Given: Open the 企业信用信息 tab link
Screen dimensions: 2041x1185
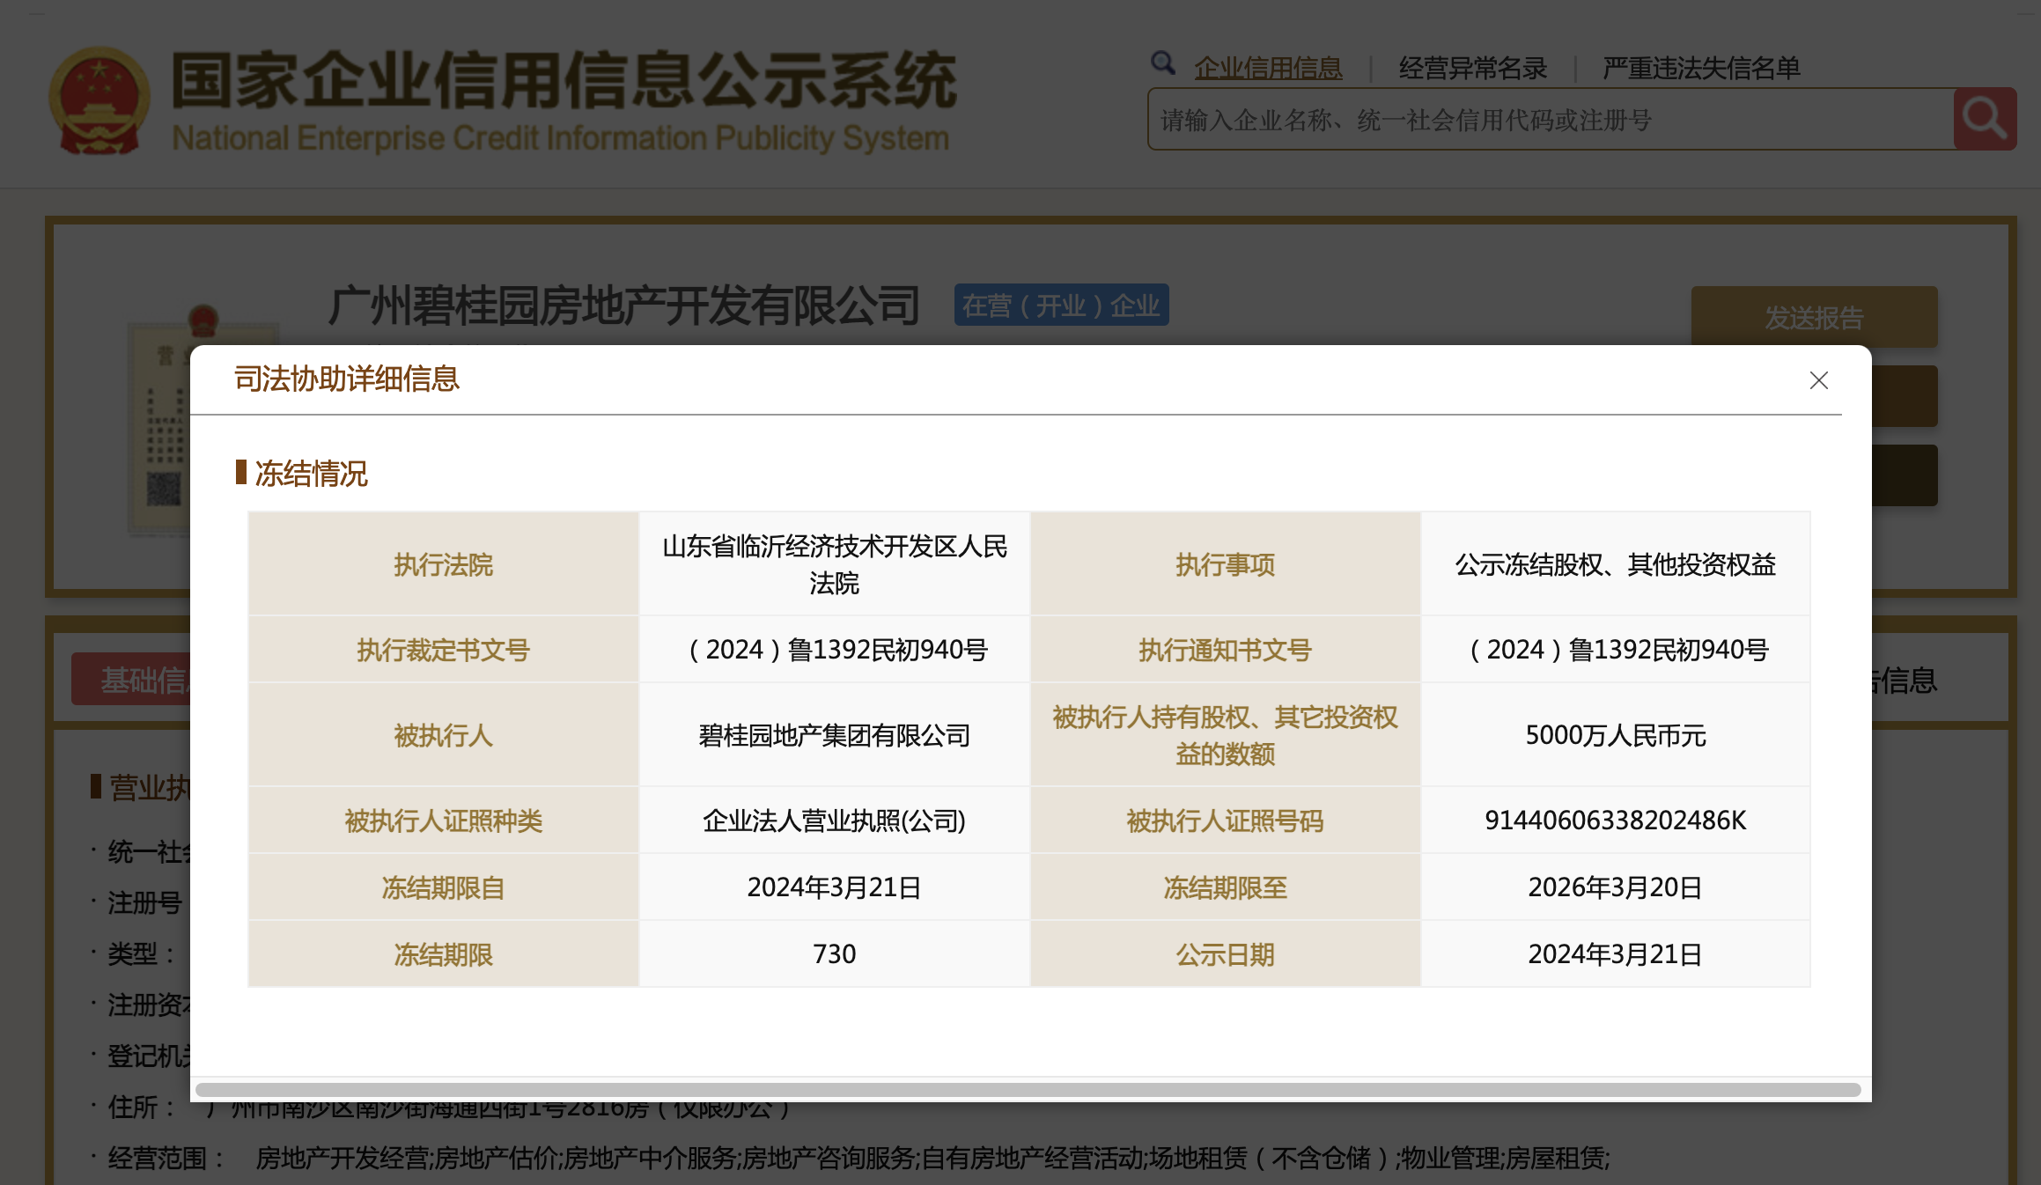Looking at the screenshot, I should (x=1268, y=68).
